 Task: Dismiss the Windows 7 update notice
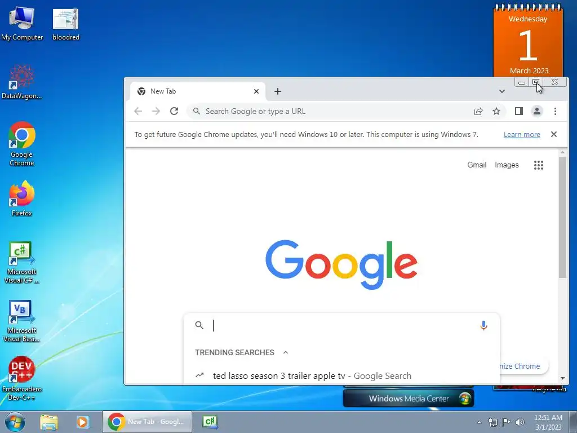click(x=554, y=134)
